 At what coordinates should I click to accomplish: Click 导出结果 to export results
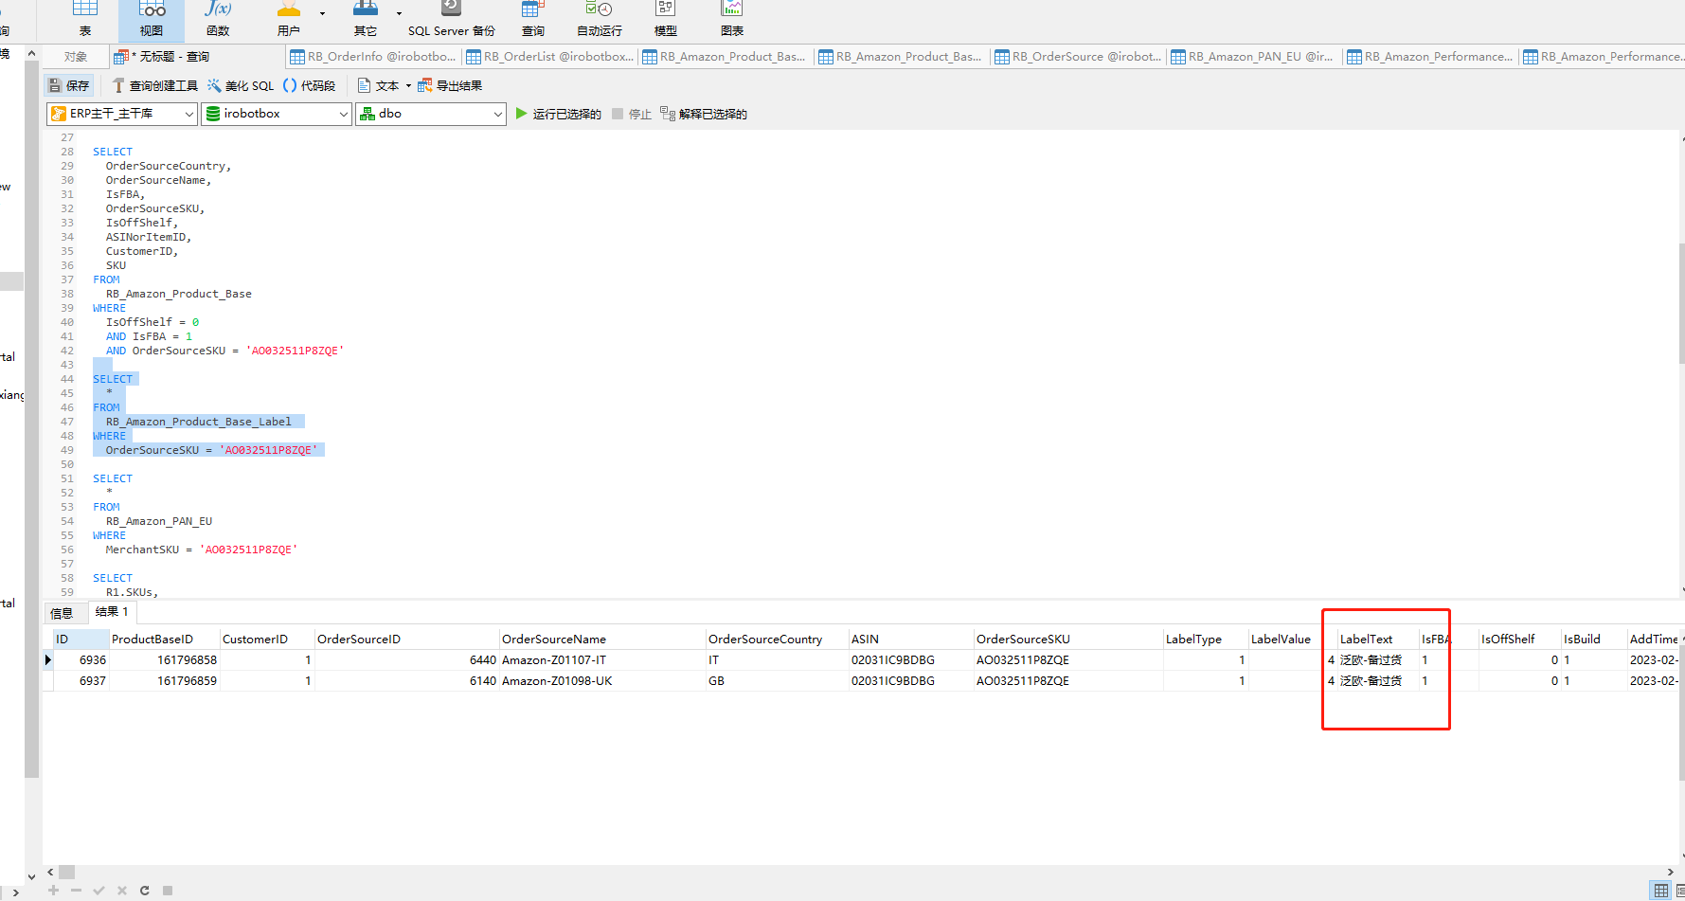[450, 85]
